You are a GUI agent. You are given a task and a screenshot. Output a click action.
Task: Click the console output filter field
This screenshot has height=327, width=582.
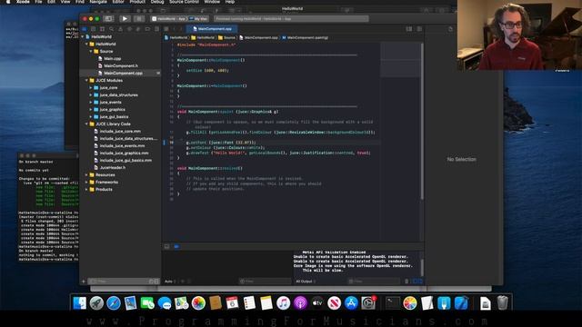pyautogui.click(x=374, y=282)
